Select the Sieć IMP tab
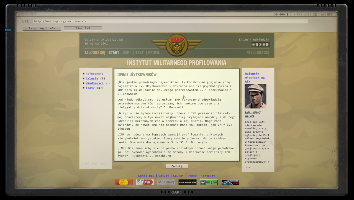The width and height of the screenshot is (354, 200). pyautogui.click(x=83, y=28)
